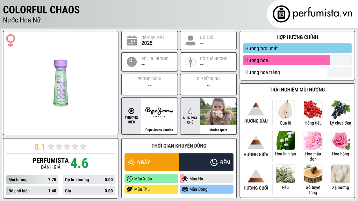Click the Mùa Đông season bar
The height and width of the screenshot is (201, 358).
click(207, 189)
